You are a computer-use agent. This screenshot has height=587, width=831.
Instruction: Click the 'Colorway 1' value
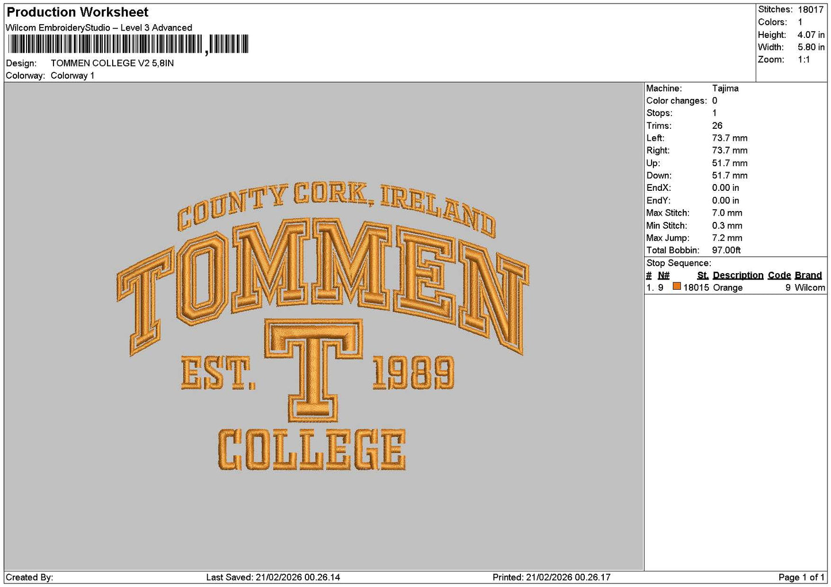72,76
